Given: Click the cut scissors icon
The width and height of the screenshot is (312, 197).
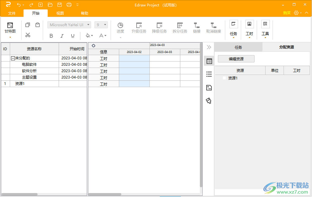Looking at the screenshot, I should pos(28,35).
